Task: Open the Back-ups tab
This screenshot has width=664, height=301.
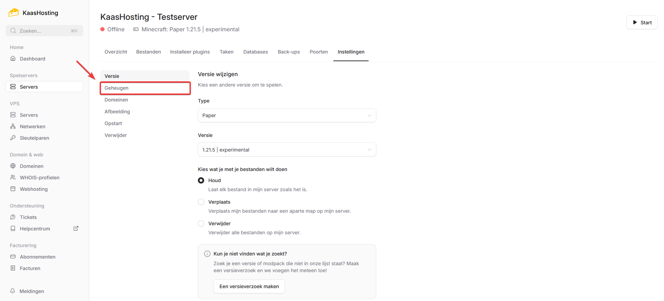Action: tap(288, 52)
